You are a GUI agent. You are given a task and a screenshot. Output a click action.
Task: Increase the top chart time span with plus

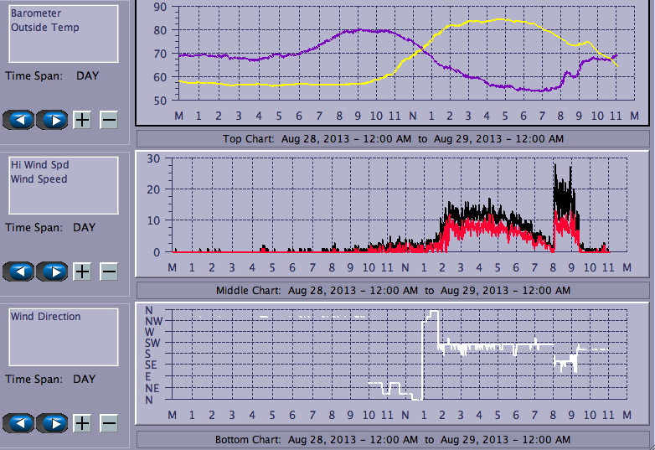[x=82, y=119]
